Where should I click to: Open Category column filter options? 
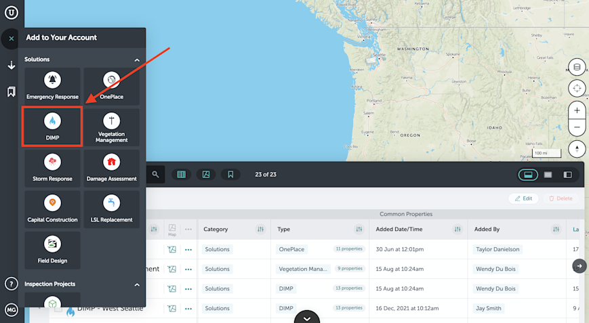point(260,229)
